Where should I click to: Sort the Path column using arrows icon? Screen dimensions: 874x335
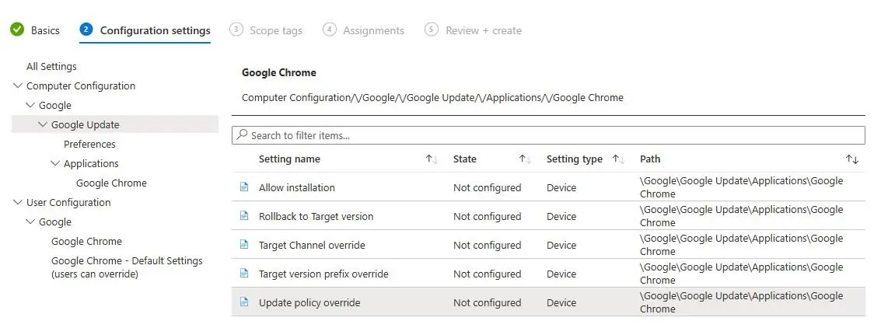tap(851, 159)
